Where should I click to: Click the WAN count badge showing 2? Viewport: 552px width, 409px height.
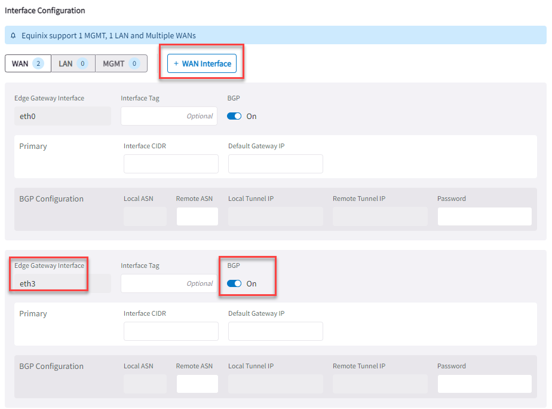[37, 63]
